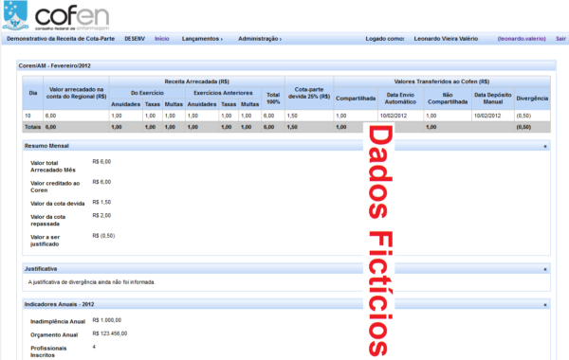Click the Indicadores Anuais - 2012 title

(59, 304)
